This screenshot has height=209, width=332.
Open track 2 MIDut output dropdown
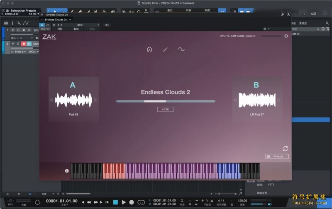click(x=33, y=52)
